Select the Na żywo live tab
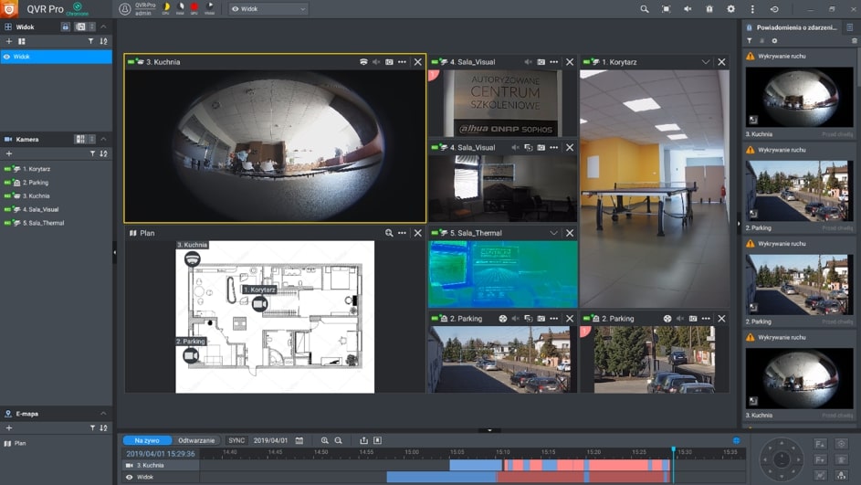Screen dimensions: 861x485 click(x=147, y=440)
